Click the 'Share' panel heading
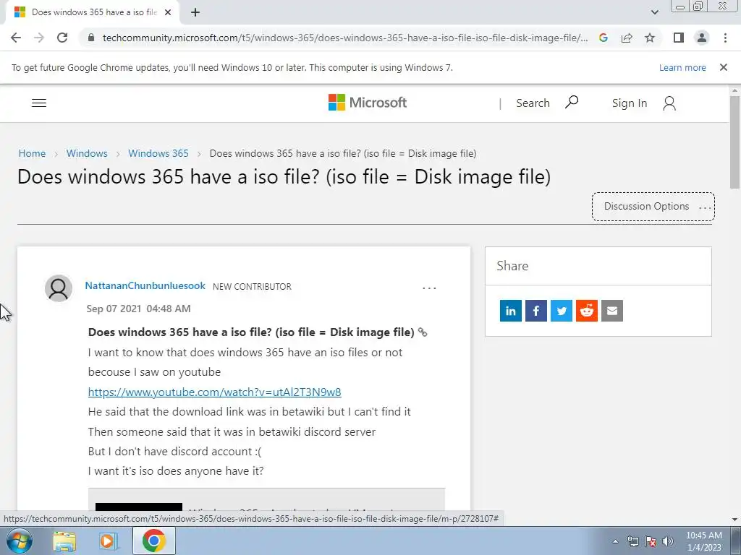The image size is (741, 555). click(x=512, y=266)
